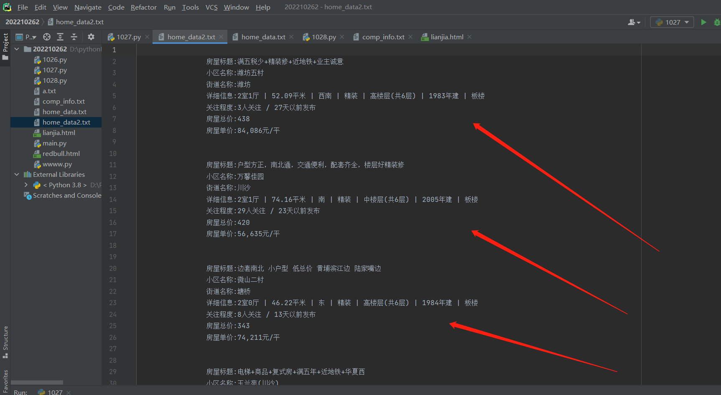721x395 pixels.
Task: Select Scratches and Consoles item
Action: [63, 196]
